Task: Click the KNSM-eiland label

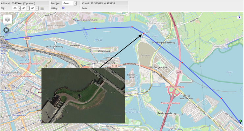Action: click(104, 51)
